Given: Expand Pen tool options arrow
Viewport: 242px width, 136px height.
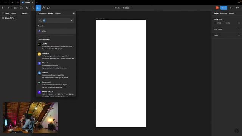Looking at the screenshot, I should [29, 8].
